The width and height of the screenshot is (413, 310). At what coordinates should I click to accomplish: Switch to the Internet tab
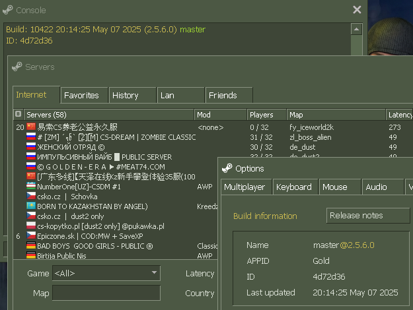point(36,95)
